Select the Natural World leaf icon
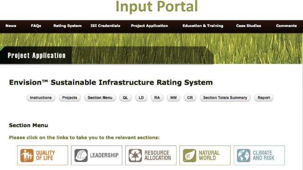Viewport: 303px width, 170px height. [x=189, y=155]
